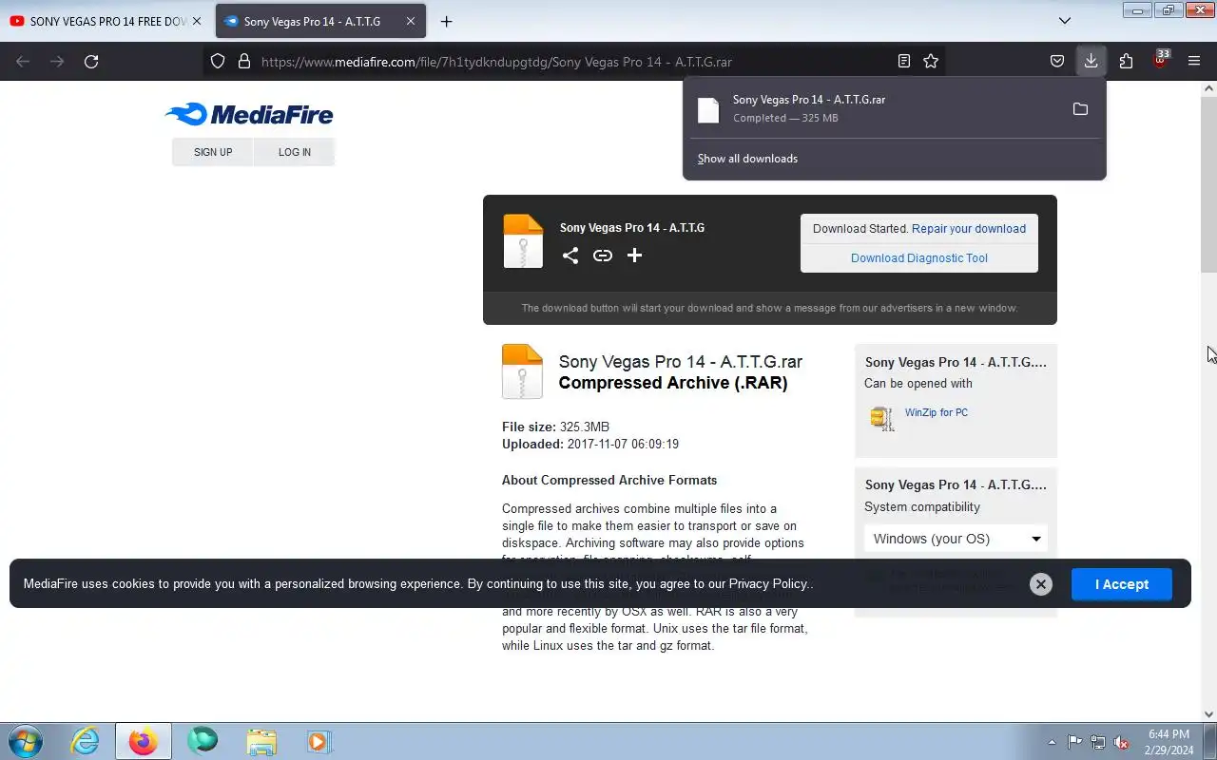Click the downloads toolbar arrow icon
This screenshot has height=760, width=1217.
coord(1091,61)
